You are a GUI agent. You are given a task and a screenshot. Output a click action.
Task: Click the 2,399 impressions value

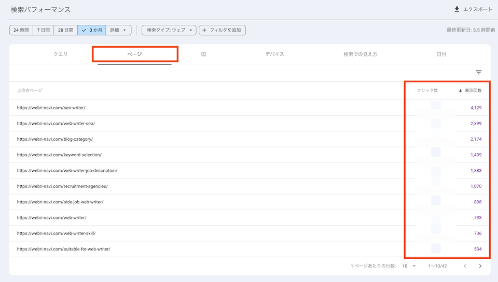(476, 123)
